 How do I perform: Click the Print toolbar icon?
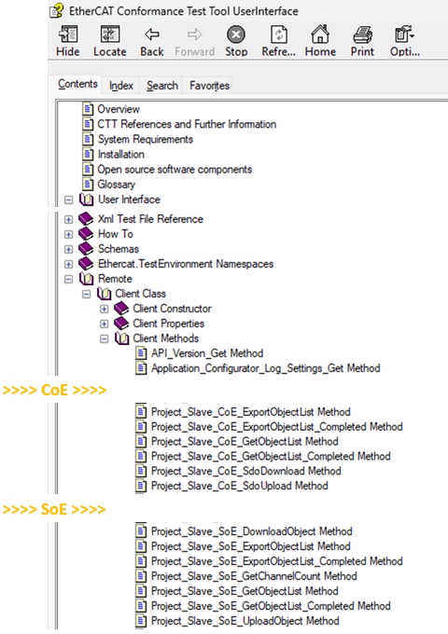362,34
